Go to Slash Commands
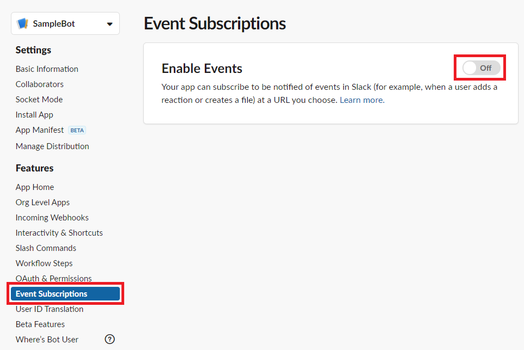The width and height of the screenshot is (524, 350). pyautogui.click(x=46, y=248)
